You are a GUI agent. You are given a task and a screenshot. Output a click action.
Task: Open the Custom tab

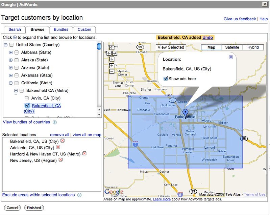pos(84,29)
